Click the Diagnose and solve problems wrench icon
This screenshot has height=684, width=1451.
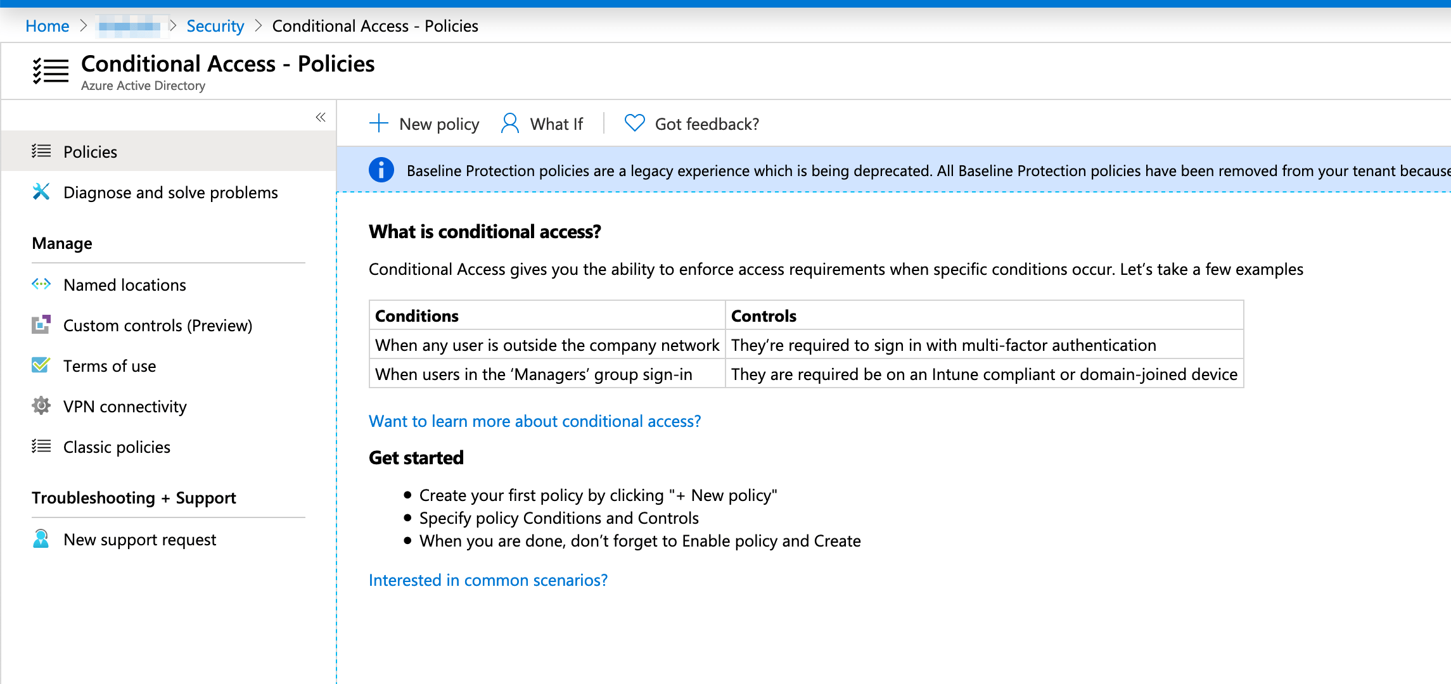41,192
